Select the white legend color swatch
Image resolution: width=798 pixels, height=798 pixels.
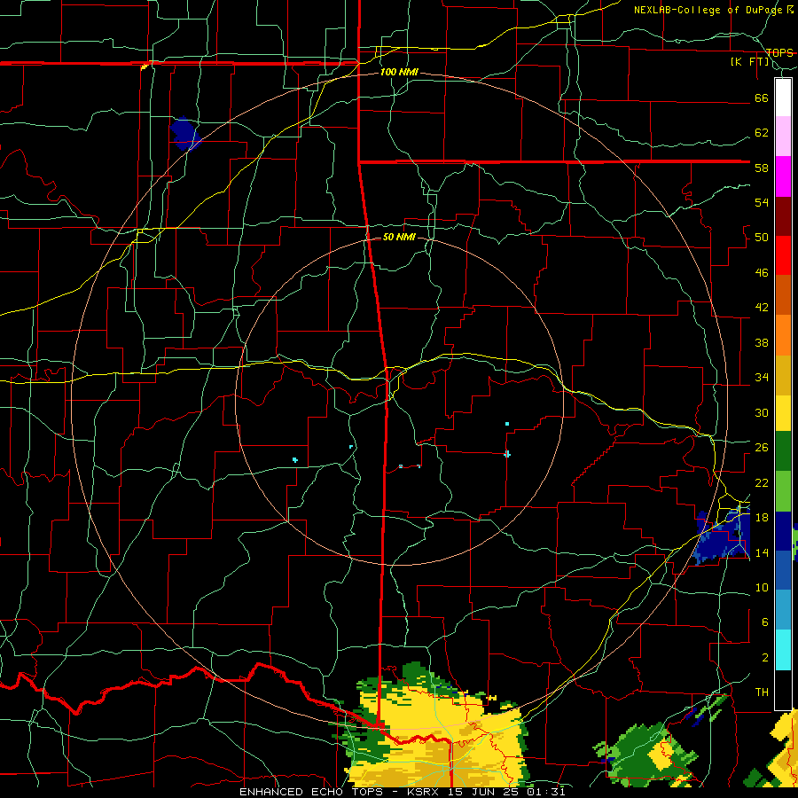point(783,98)
